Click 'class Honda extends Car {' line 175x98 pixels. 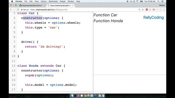pyautogui.click(x=41, y=66)
